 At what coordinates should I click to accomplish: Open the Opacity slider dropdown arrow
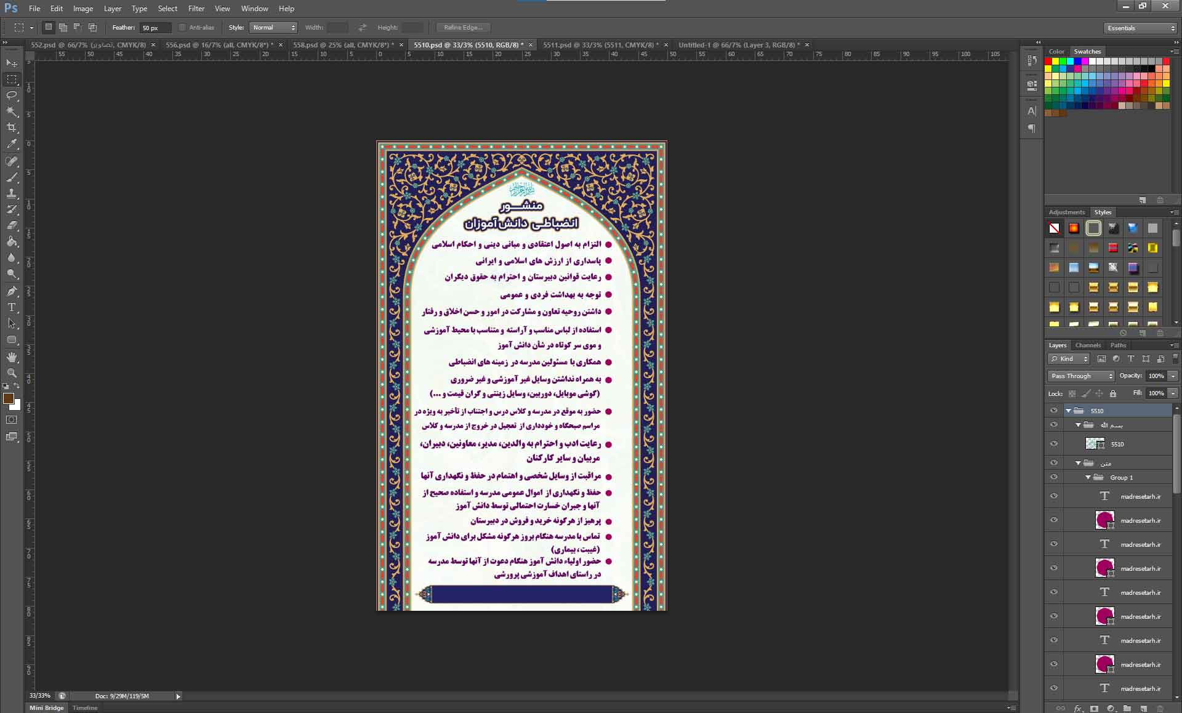(1173, 376)
